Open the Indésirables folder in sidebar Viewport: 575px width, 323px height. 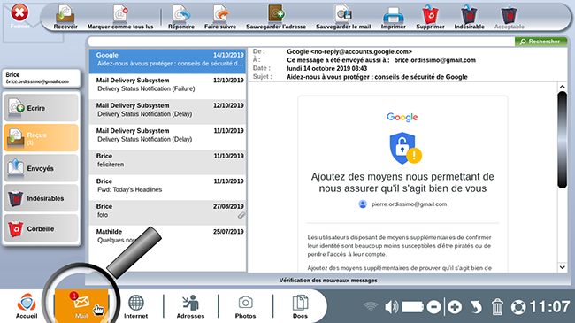pyautogui.click(x=41, y=198)
